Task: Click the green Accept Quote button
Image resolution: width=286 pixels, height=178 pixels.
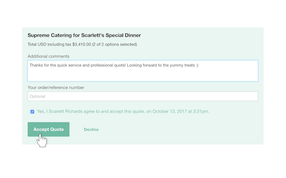Action: (49, 129)
